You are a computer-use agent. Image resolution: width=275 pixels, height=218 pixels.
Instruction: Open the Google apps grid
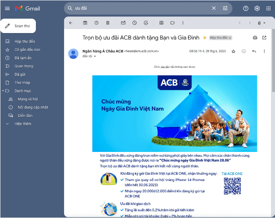tap(268, 8)
